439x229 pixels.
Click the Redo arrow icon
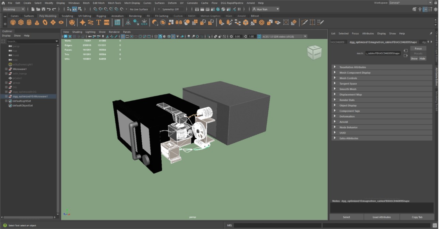point(54,9)
